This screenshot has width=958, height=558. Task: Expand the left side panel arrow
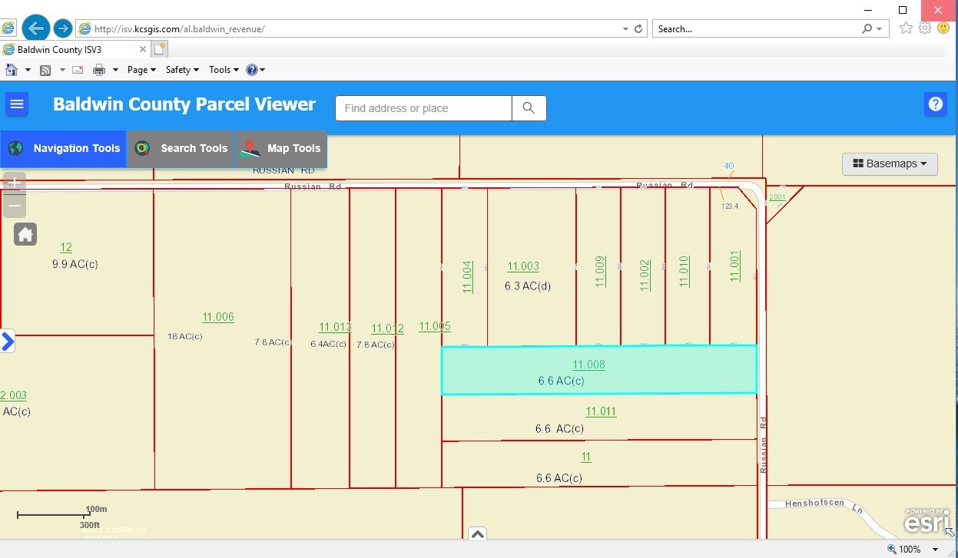(x=8, y=341)
